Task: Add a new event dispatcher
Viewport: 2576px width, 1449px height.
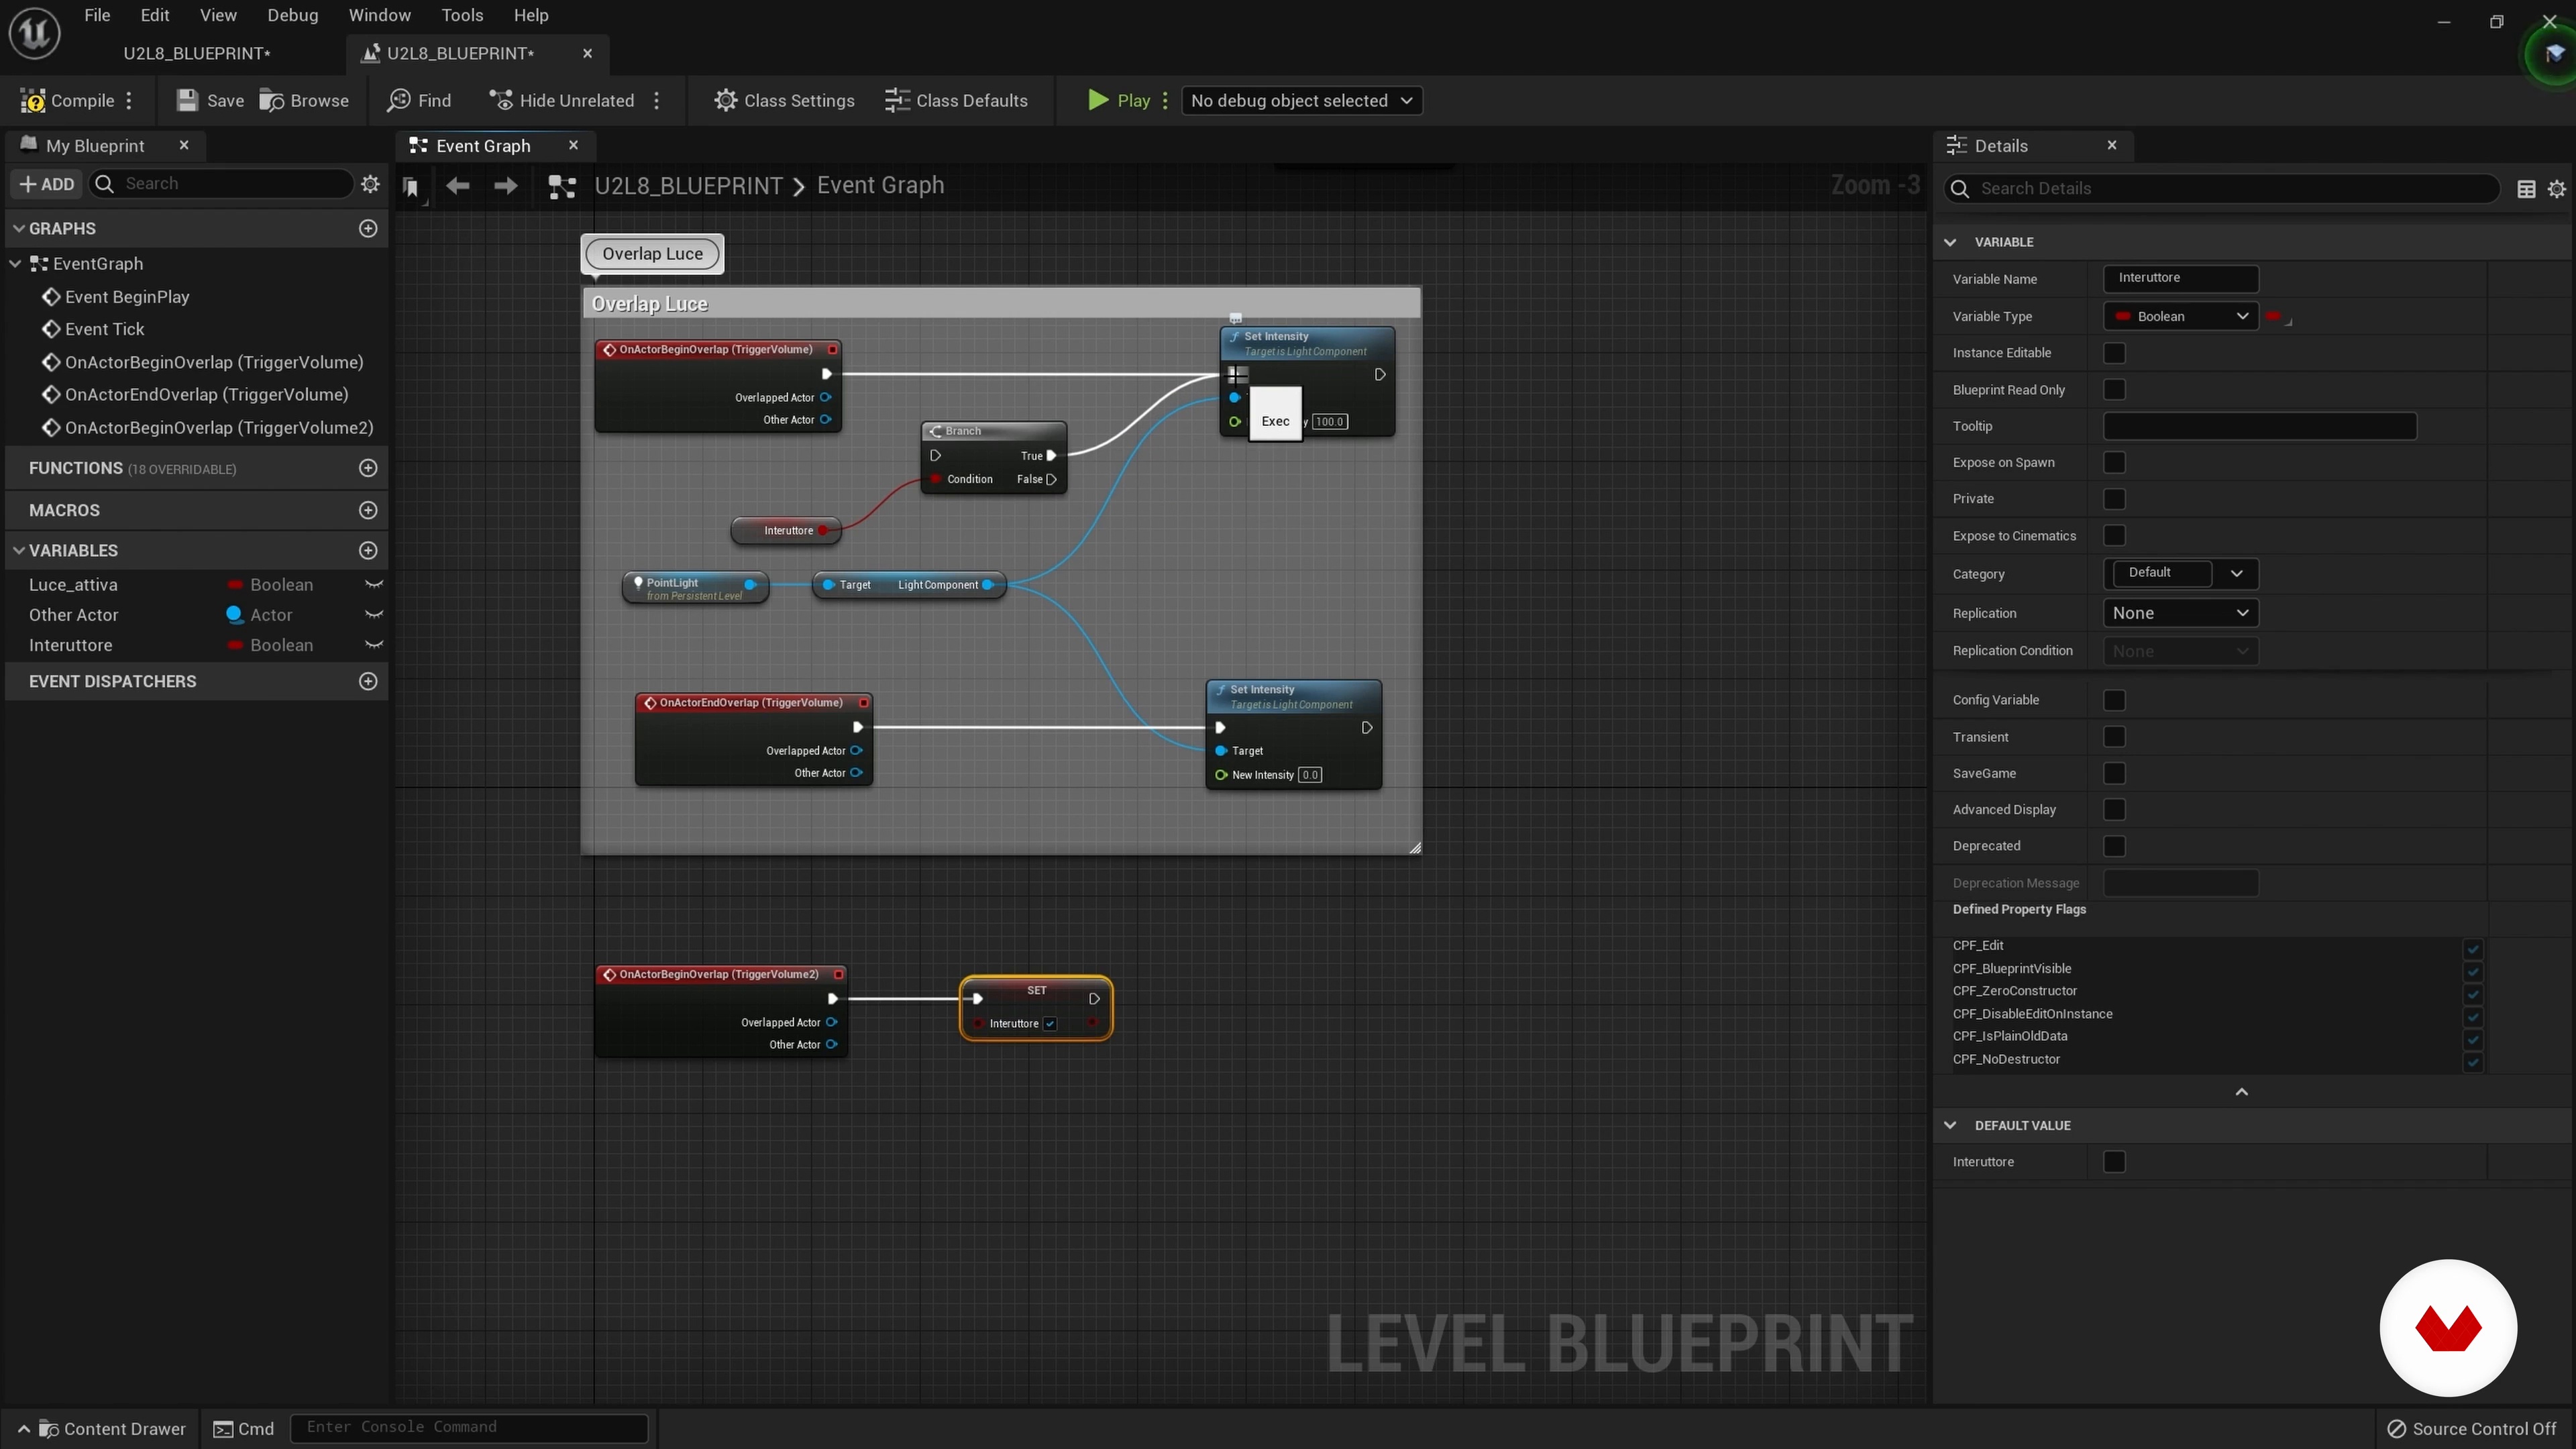Action: 368,681
